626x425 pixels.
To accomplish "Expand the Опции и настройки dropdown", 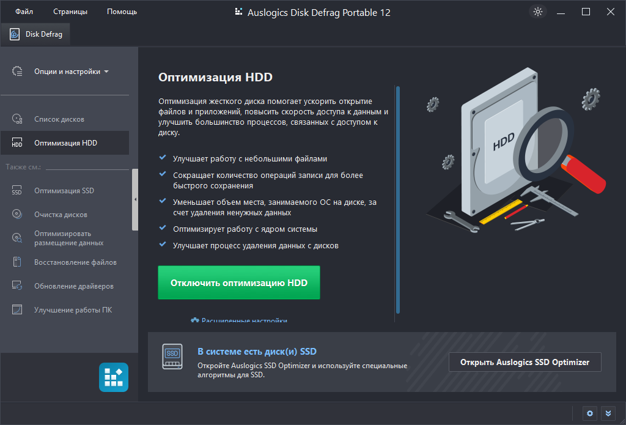I will pyautogui.click(x=72, y=72).
